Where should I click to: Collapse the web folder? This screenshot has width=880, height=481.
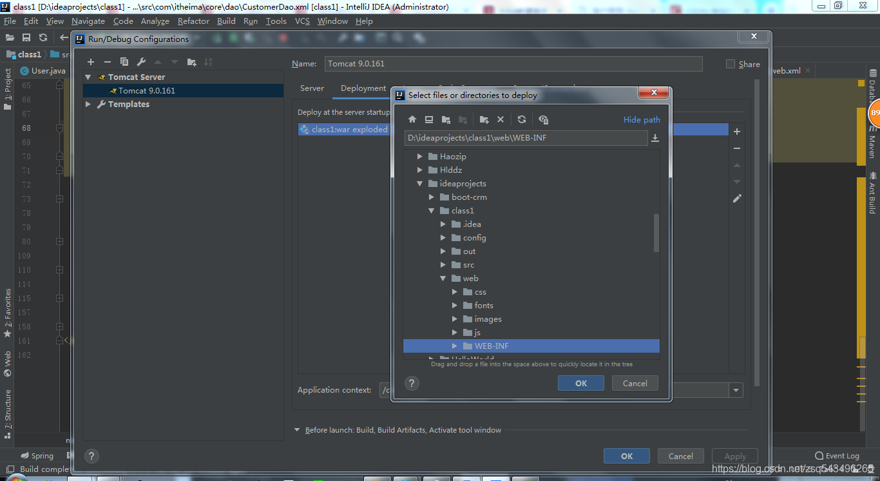coord(443,278)
